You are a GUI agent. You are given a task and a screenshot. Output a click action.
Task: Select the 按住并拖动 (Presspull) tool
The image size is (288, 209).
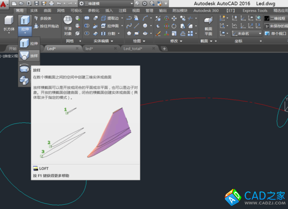coord(46,26)
